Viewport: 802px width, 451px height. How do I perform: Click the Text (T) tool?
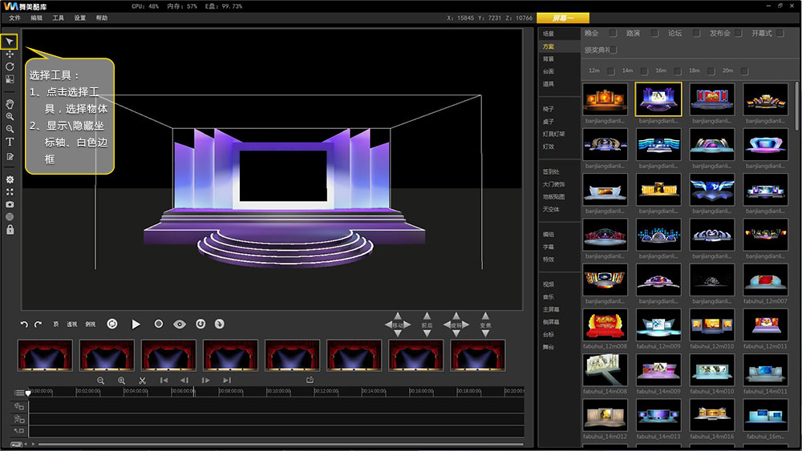(10, 142)
